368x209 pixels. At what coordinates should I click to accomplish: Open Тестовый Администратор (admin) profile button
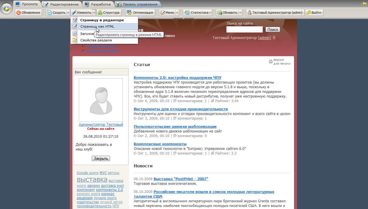(x=275, y=13)
